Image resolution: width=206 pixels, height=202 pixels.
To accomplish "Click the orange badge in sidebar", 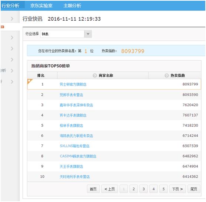I will click(2, 27).
